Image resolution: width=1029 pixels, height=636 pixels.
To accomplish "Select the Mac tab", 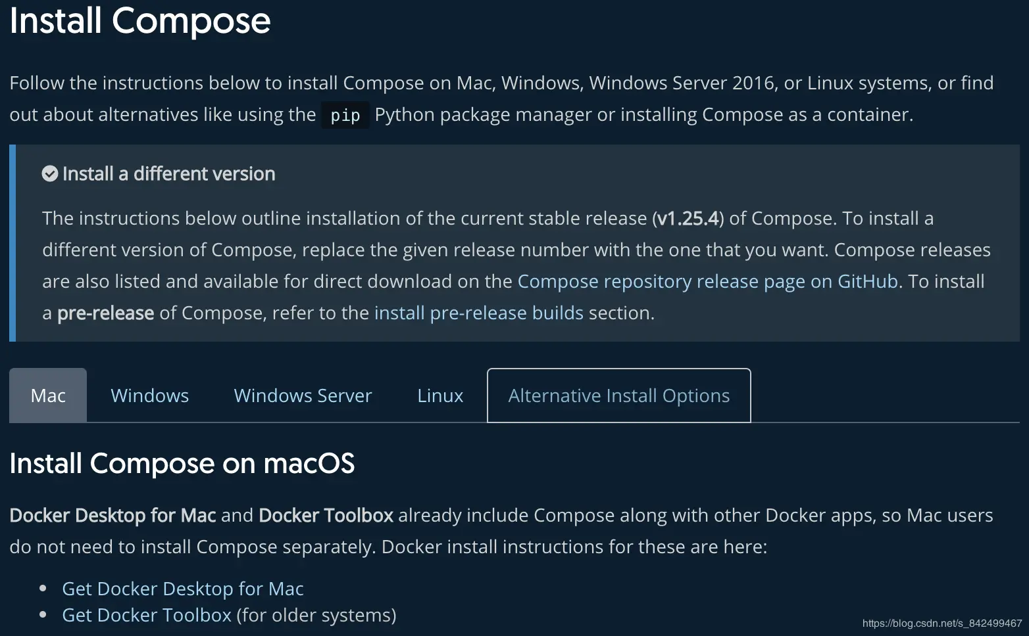I will click(48, 396).
